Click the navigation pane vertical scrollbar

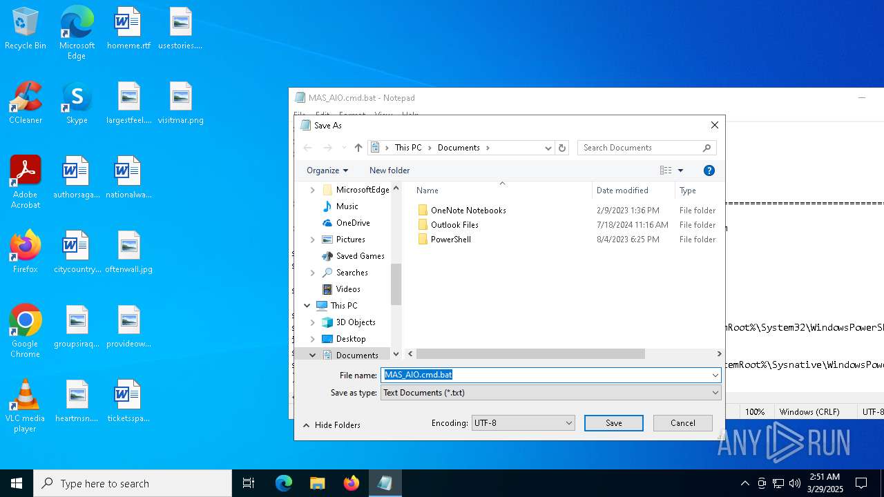[396, 284]
